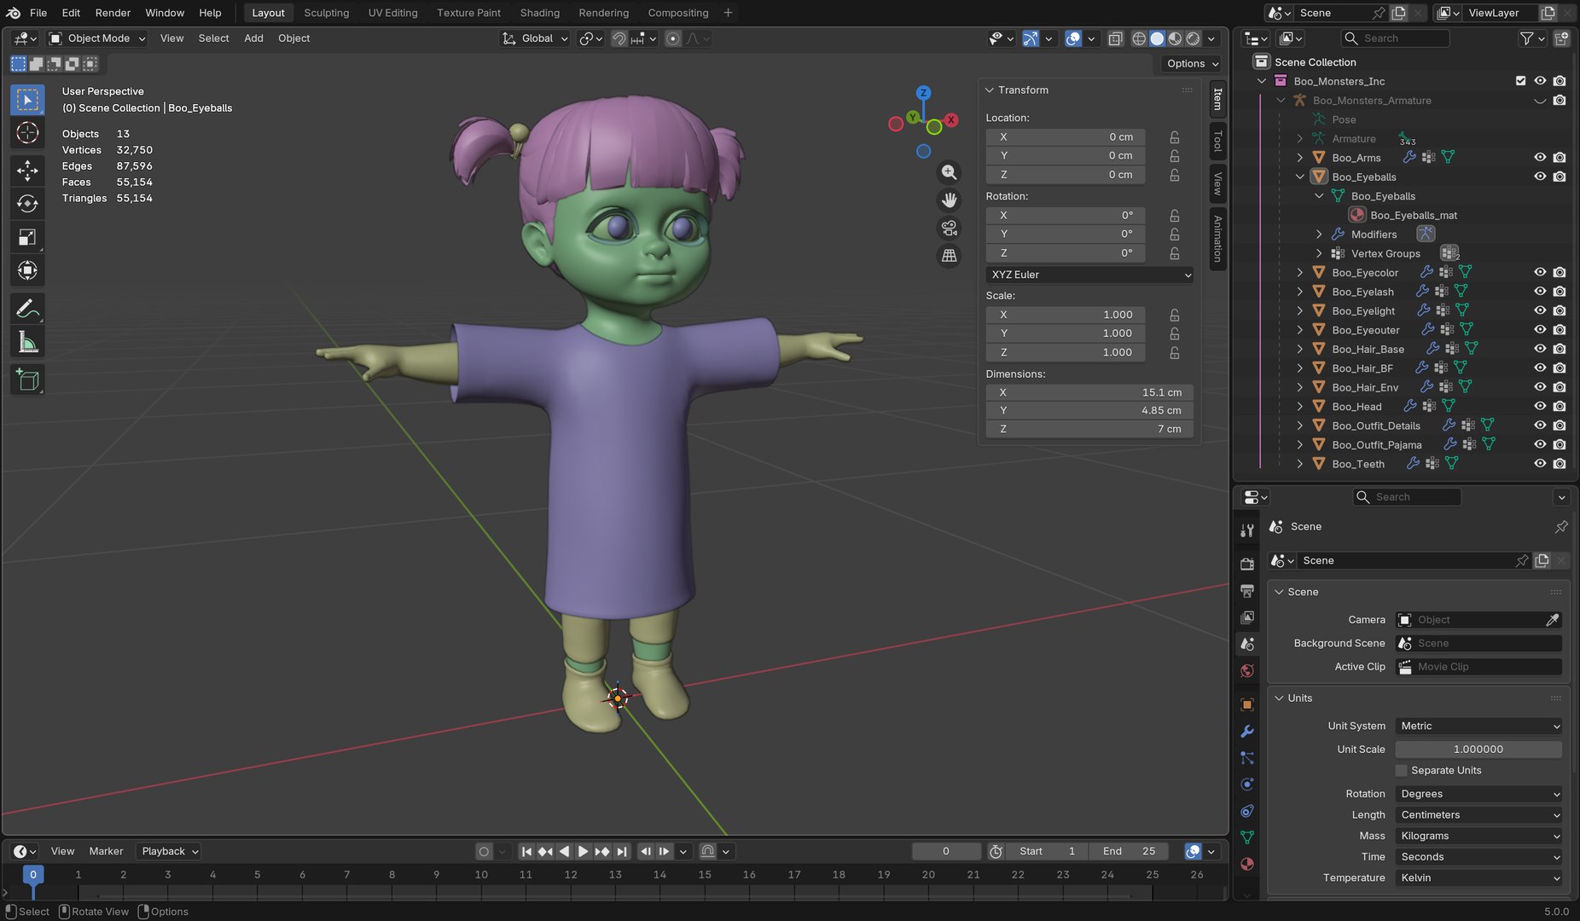Click the Zoom view gizmo icon
Viewport: 1580px width, 921px height.
pos(949,172)
